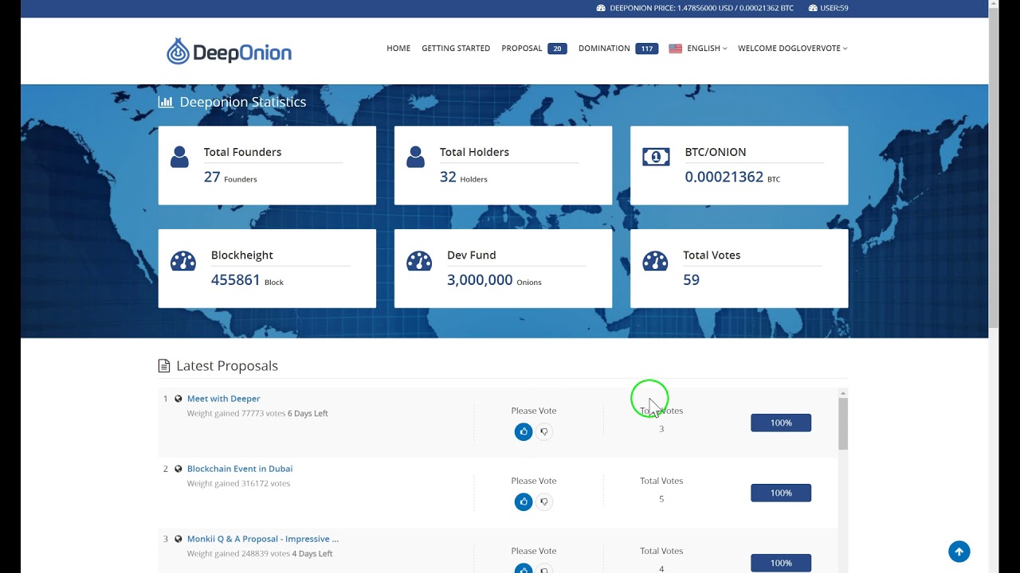Click the BTC/ONION banknote icon
This screenshot has width=1020, height=573.
point(656,157)
